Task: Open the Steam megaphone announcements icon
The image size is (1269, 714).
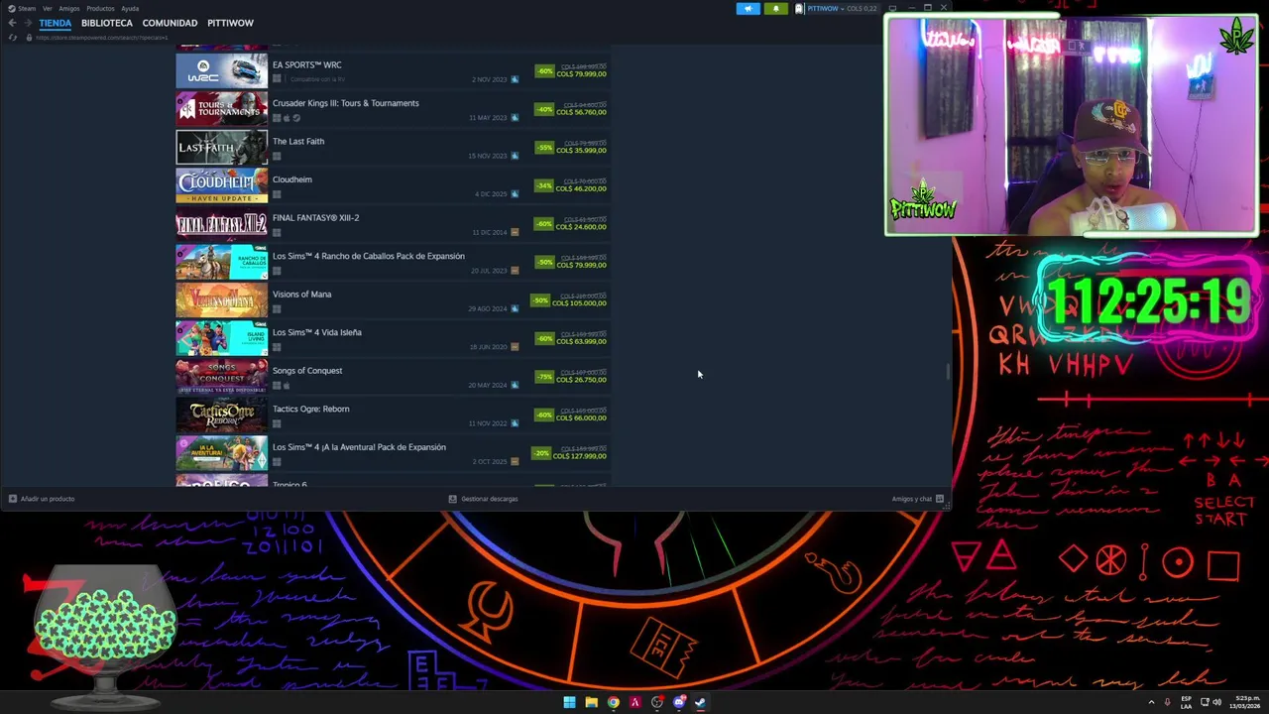Action: [x=749, y=9]
